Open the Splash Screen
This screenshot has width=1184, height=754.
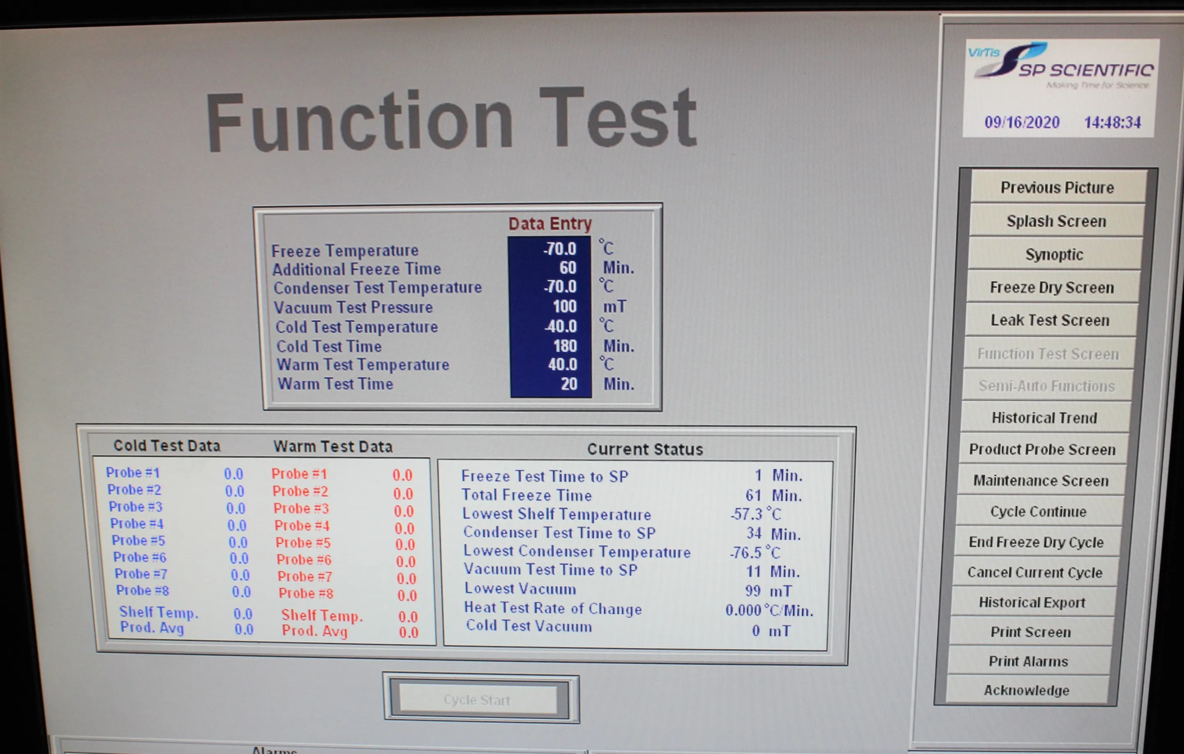(1056, 221)
